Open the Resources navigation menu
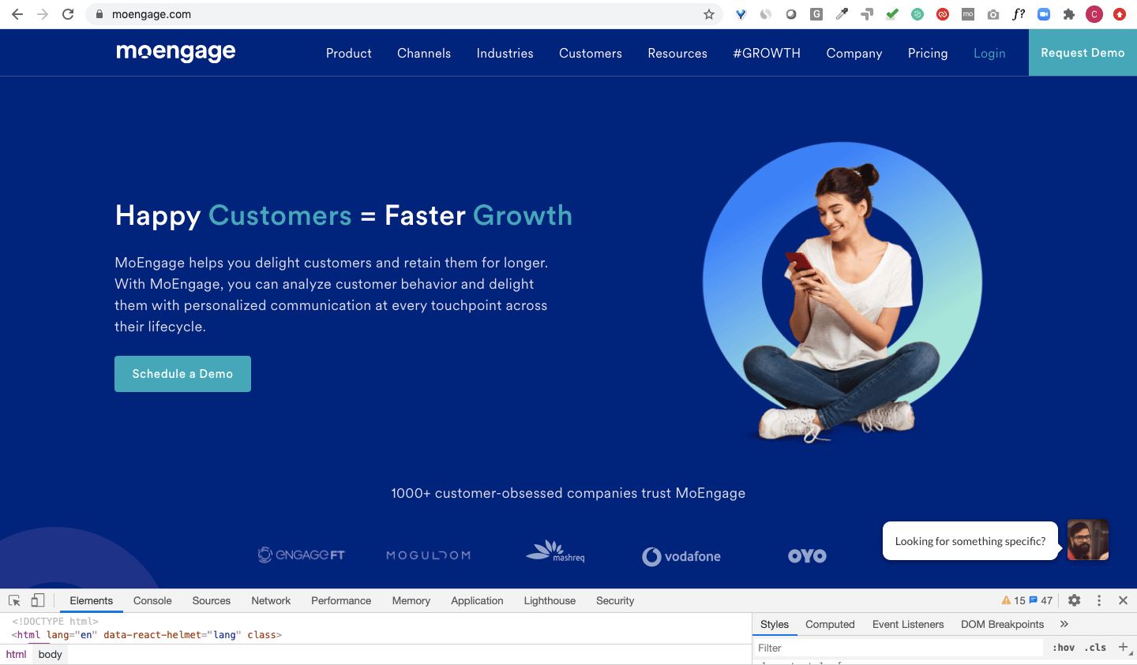1137x665 pixels. (x=677, y=53)
